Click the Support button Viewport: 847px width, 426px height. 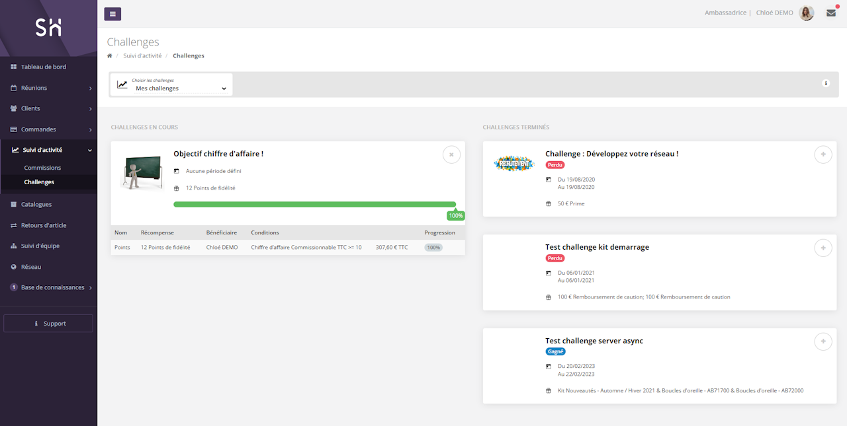[x=48, y=324]
